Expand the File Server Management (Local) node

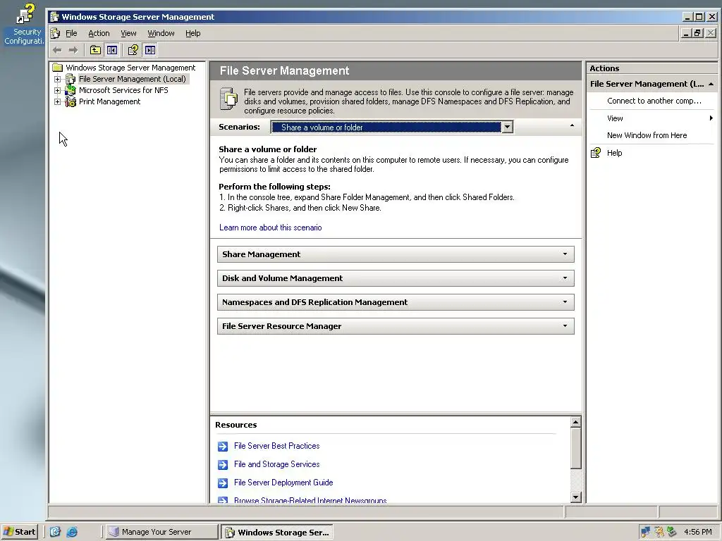click(57, 79)
